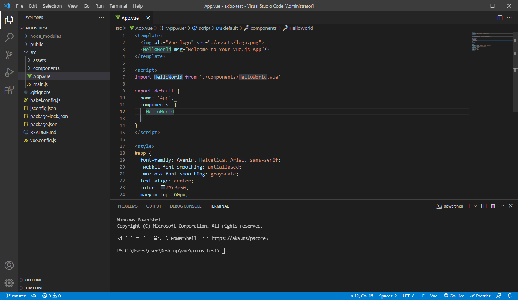518x300 pixels.
Task: Open the Extensions view
Action: [x=9, y=90]
